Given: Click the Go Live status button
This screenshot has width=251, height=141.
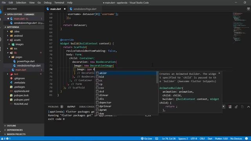Looking at the screenshot, I should tap(146, 139).
